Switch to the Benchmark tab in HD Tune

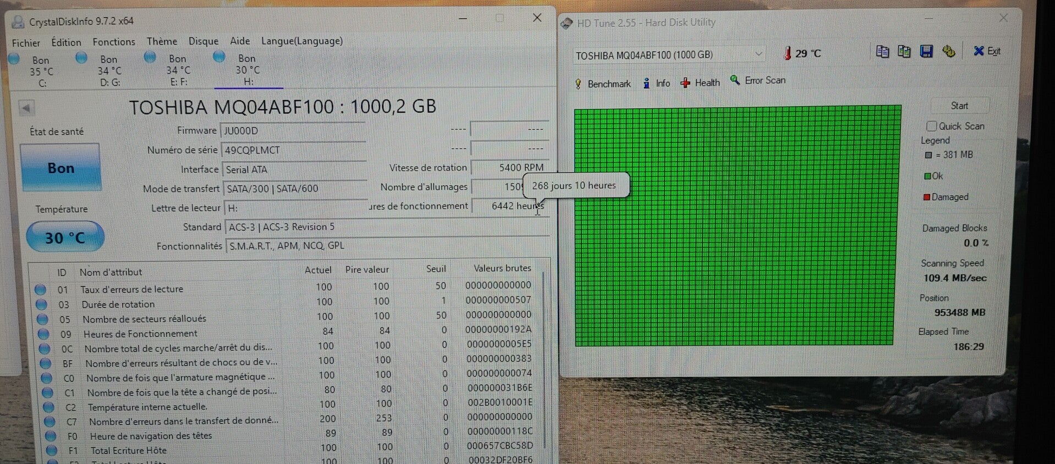[603, 84]
